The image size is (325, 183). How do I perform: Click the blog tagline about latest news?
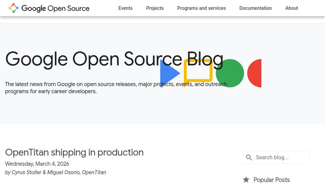coord(116,88)
